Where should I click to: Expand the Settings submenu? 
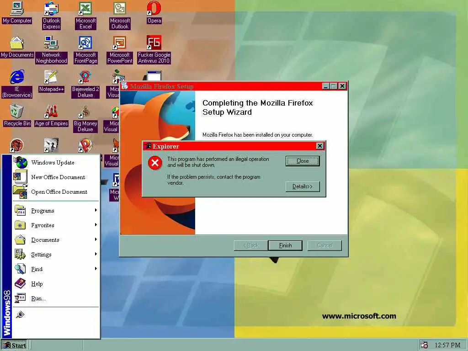(56, 254)
